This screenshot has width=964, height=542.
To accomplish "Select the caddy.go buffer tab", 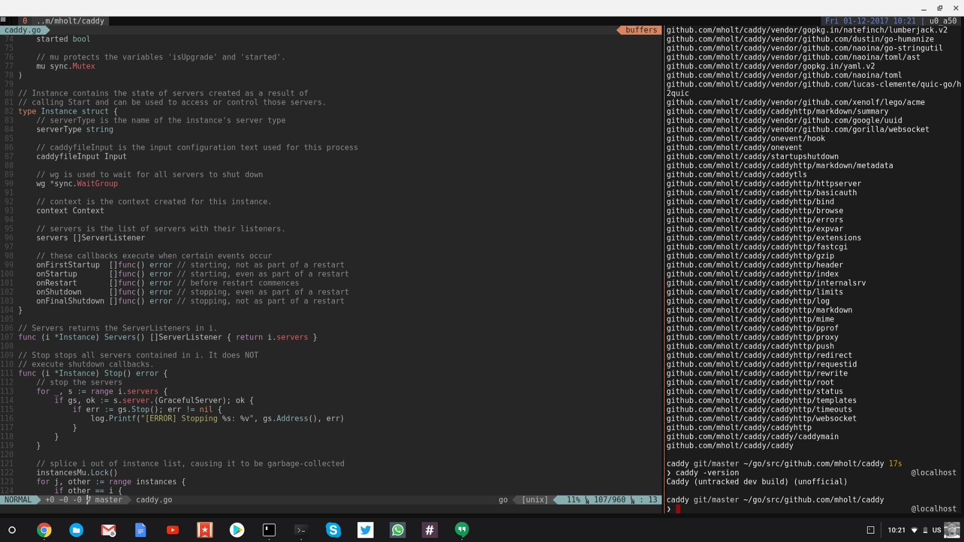I will (x=23, y=30).
